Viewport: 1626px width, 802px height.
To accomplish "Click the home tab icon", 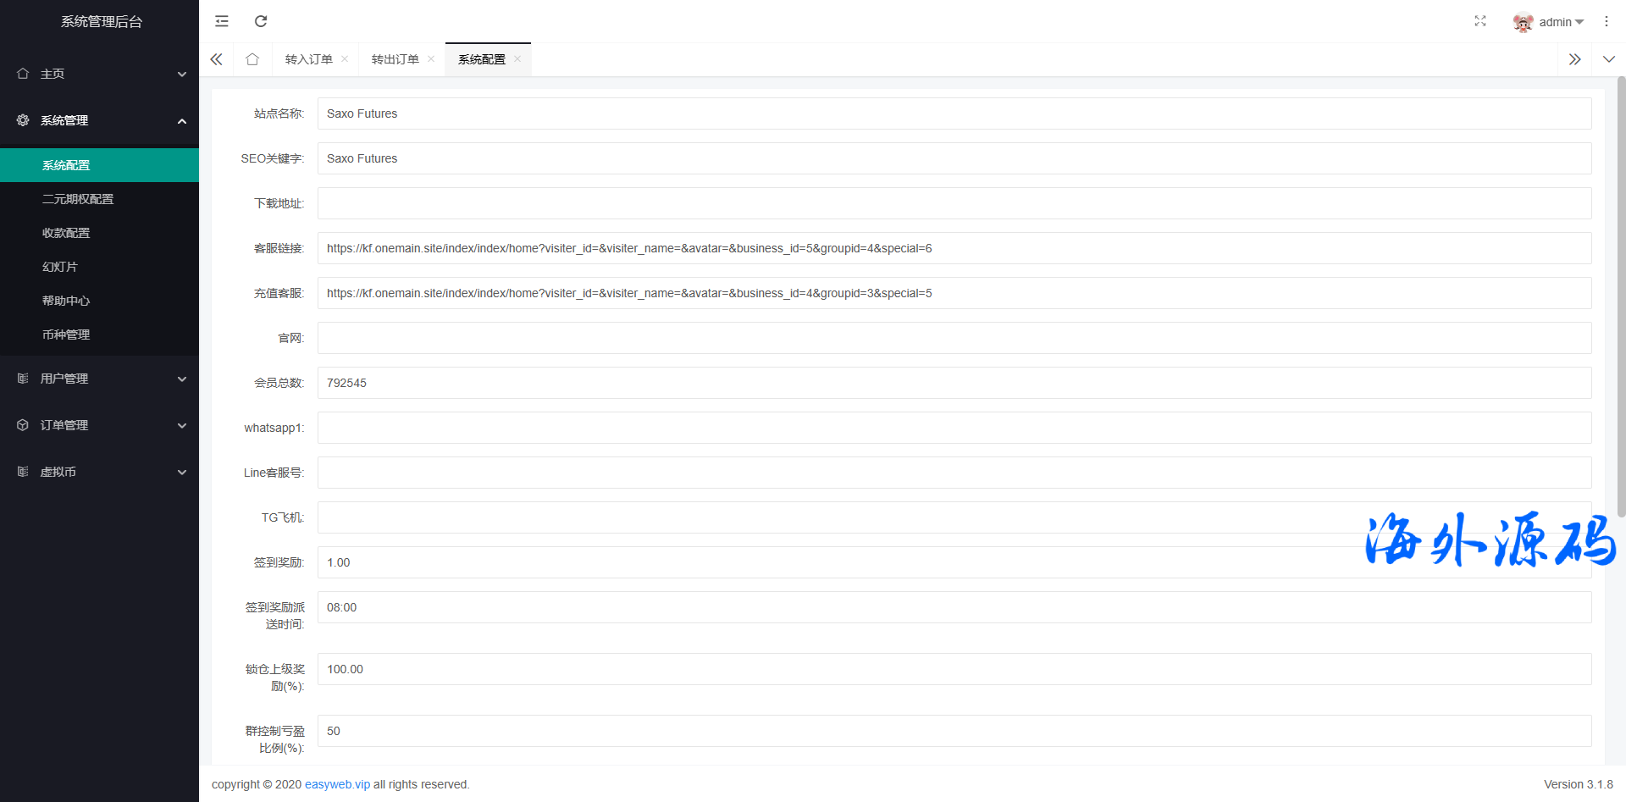I will tap(252, 59).
